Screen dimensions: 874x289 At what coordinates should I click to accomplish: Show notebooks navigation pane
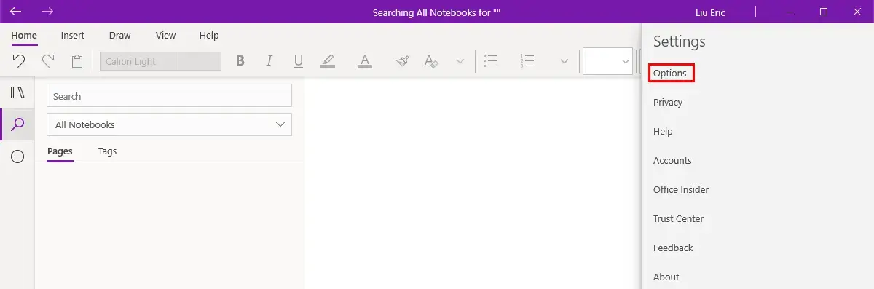(17, 92)
